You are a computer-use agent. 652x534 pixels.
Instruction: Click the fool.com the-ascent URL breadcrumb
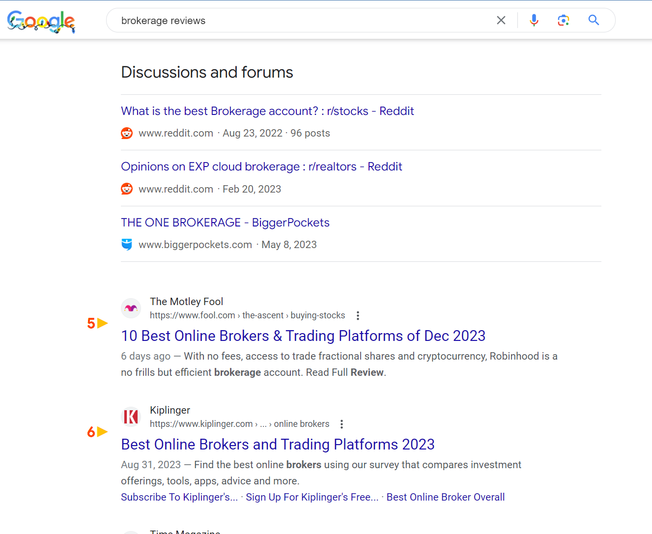click(x=247, y=315)
